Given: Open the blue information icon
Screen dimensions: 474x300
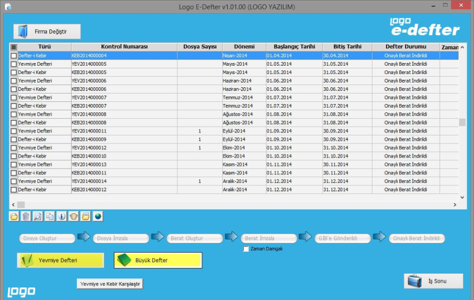Looking at the screenshot, I should pyautogui.click(x=62, y=216).
